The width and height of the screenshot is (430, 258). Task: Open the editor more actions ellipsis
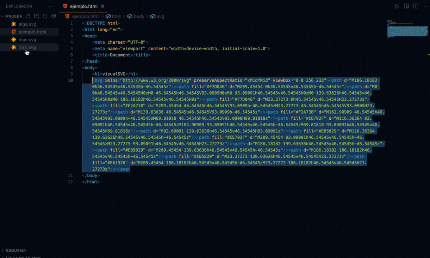(x=425, y=6)
